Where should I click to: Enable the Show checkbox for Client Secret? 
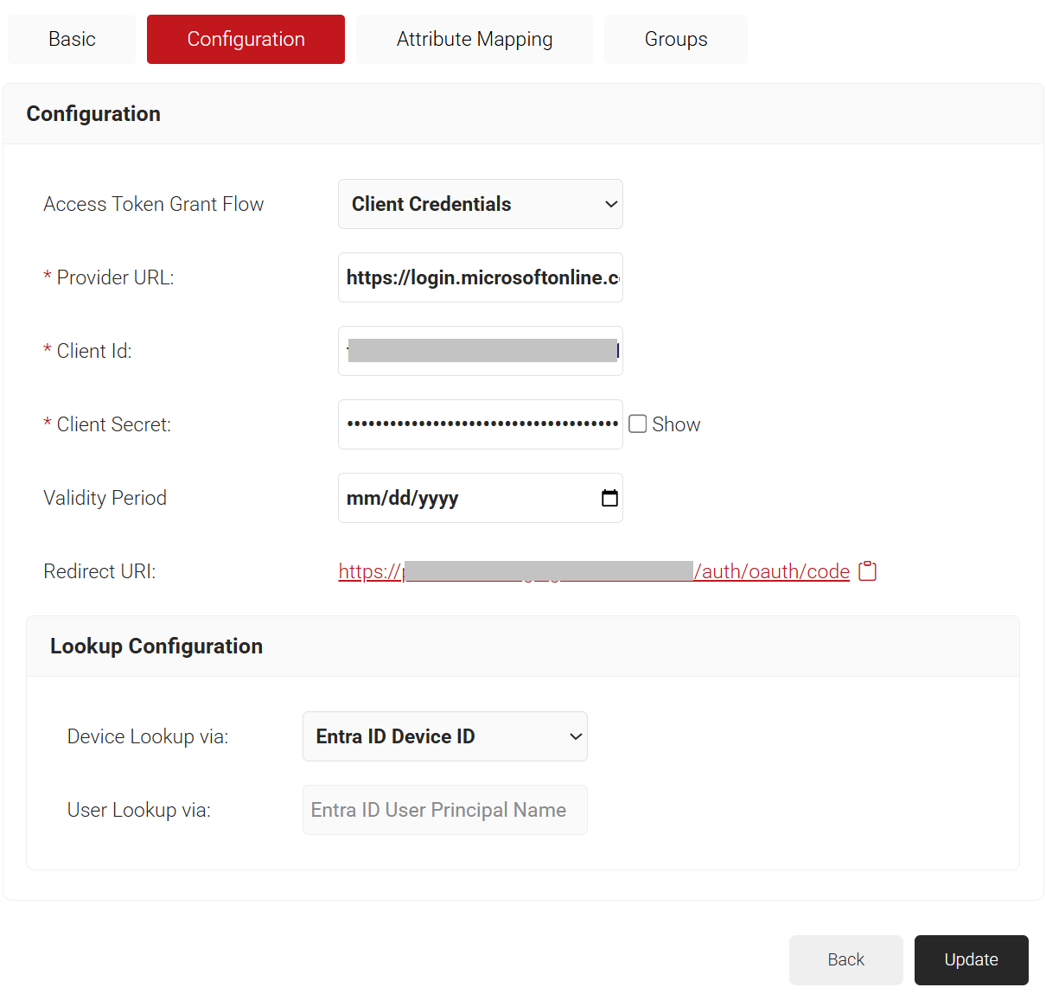tap(638, 424)
